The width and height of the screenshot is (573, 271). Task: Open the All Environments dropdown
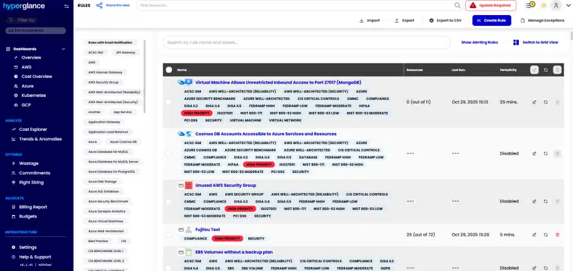[36, 30]
